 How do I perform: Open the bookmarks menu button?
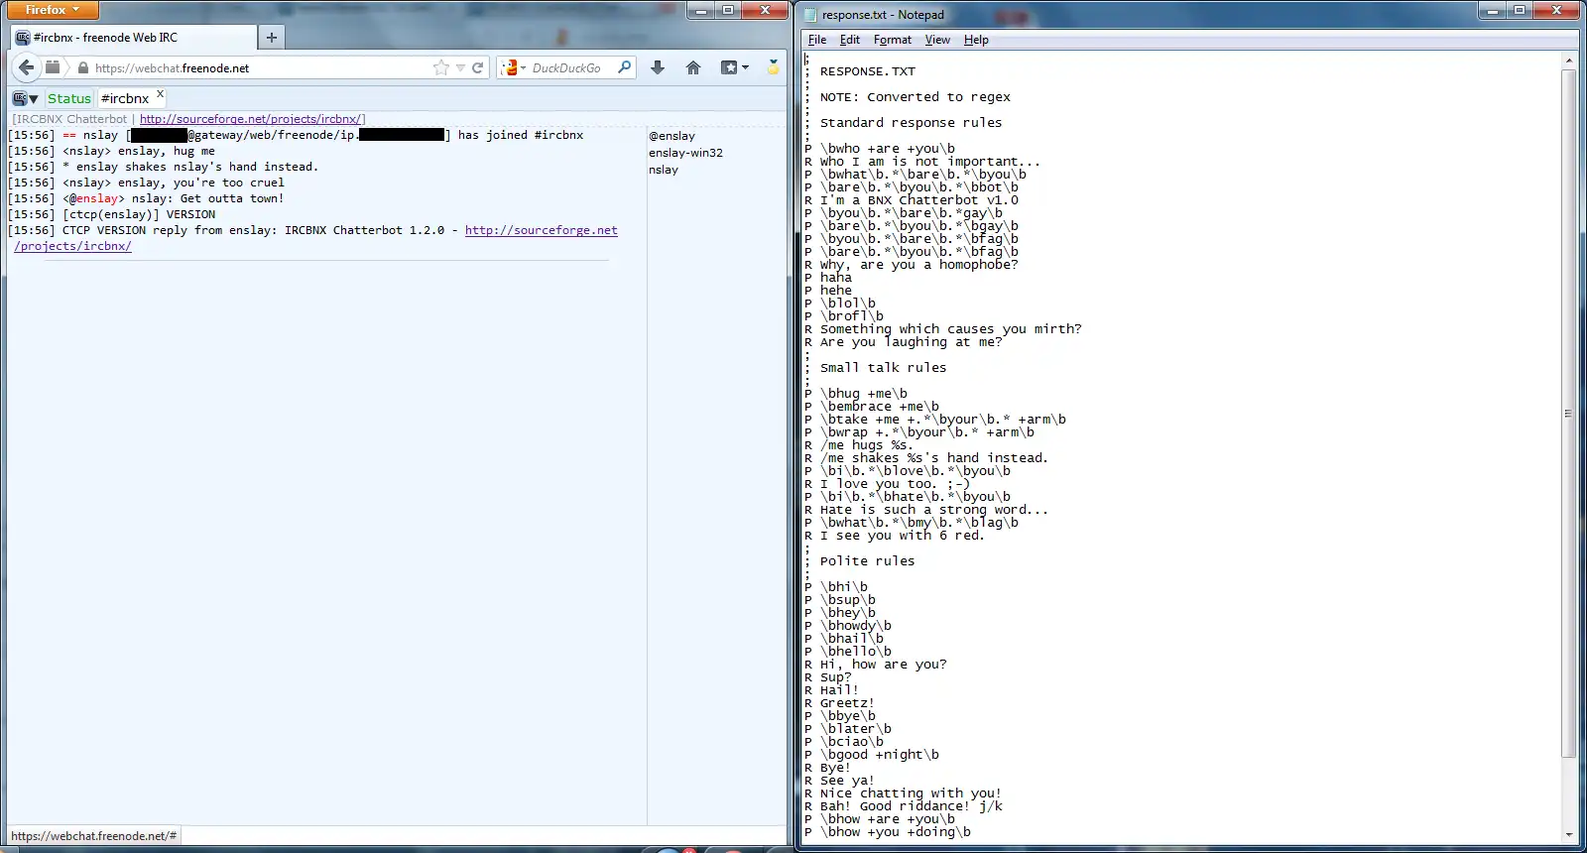pos(735,67)
